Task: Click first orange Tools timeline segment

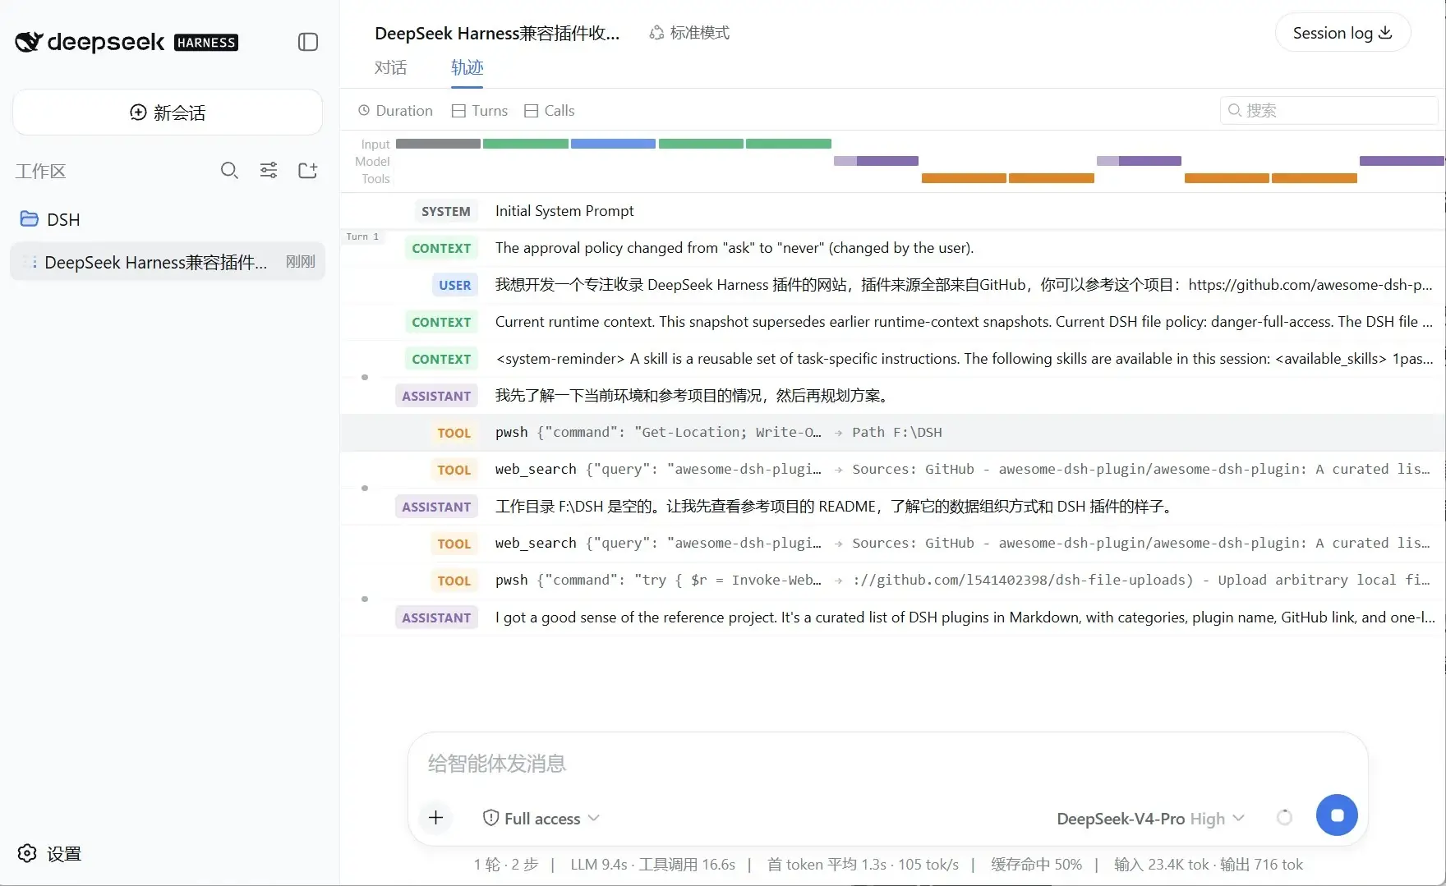Action: [x=964, y=178]
